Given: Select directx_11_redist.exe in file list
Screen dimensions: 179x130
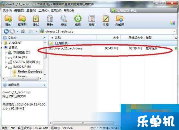Looking at the screenshot, I should click(x=110, y=48).
